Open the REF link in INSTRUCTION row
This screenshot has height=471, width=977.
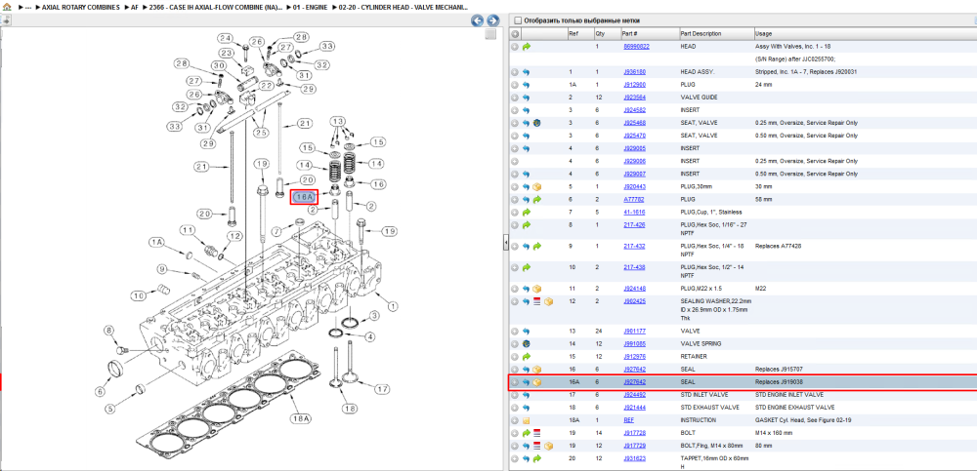(x=628, y=420)
